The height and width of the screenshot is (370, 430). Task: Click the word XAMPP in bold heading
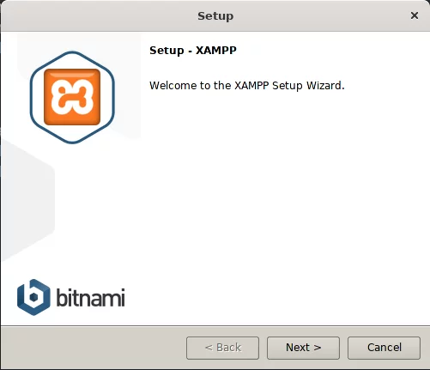click(x=216, y=51)
